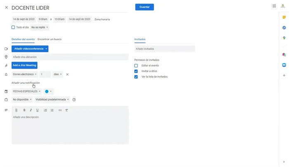Insert a bulleted list in description

52,110
